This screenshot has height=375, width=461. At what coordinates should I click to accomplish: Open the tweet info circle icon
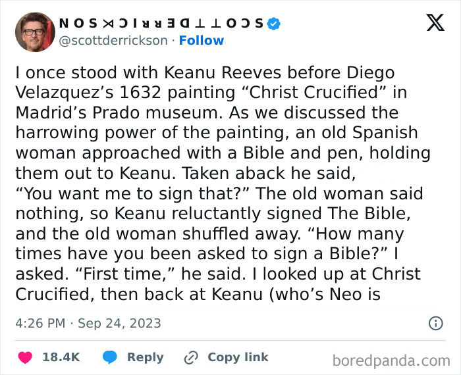[x=435, y=323]
